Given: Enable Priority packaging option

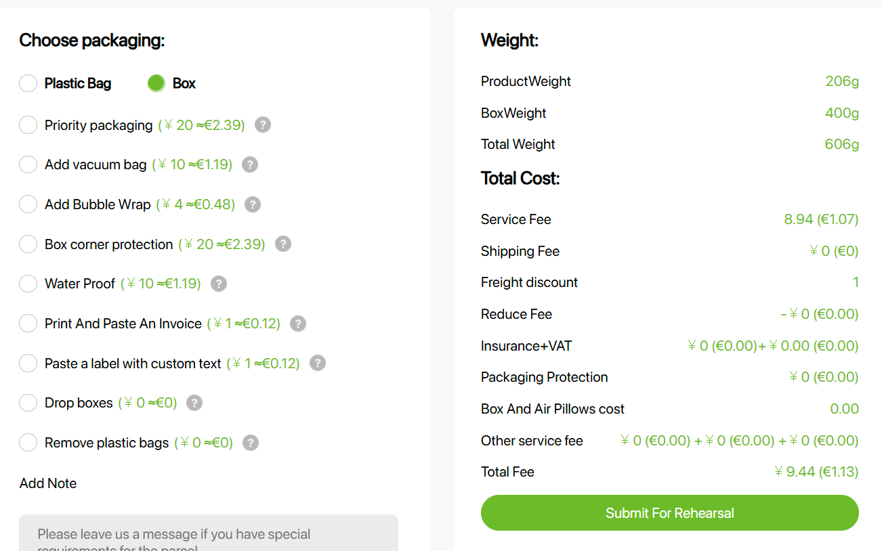Looking at the screenshot, I should point(28,125).
